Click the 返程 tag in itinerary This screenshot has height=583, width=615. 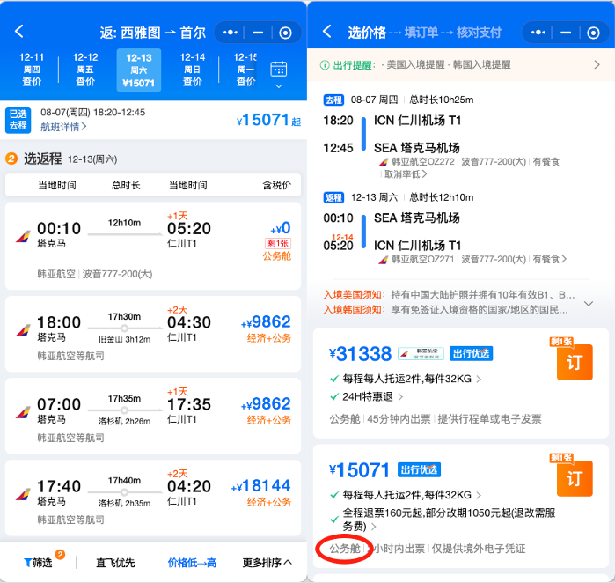(x=333, y=197)
